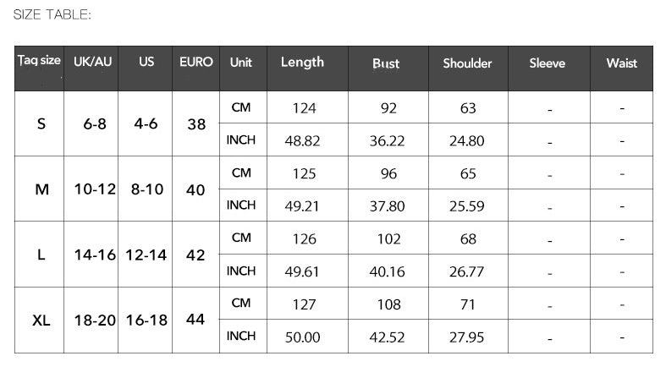Select the Tag size column header
This screenshot has width=666, height=367.
39,61
